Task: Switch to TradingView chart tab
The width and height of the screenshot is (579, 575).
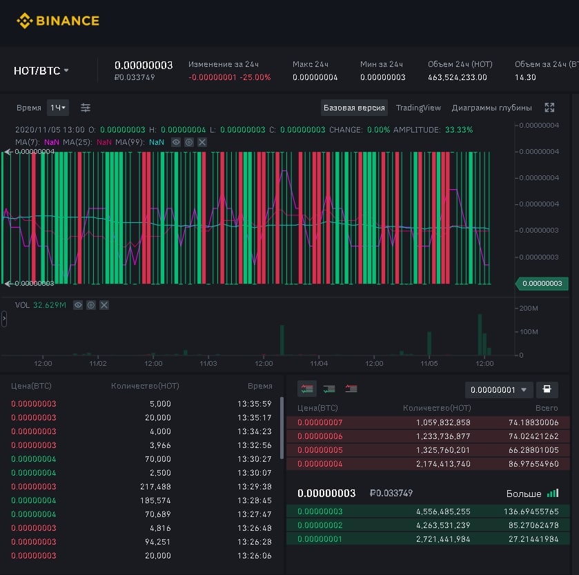Action: point(418,108)
